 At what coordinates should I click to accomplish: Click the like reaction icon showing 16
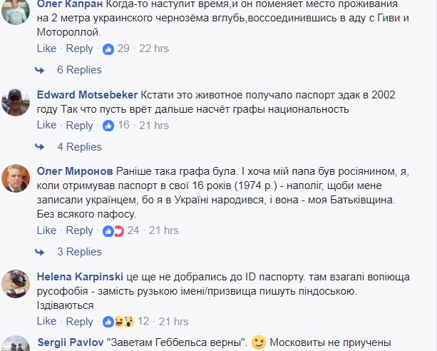coord(108,126)
